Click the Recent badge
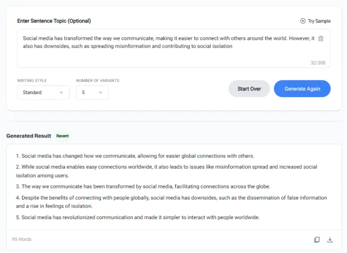This screenshot has height=253, width=347. (x=63, y=136)
